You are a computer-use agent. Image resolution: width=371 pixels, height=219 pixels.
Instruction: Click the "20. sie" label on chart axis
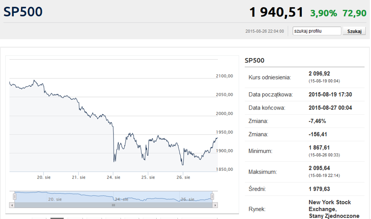pos(44,177)
